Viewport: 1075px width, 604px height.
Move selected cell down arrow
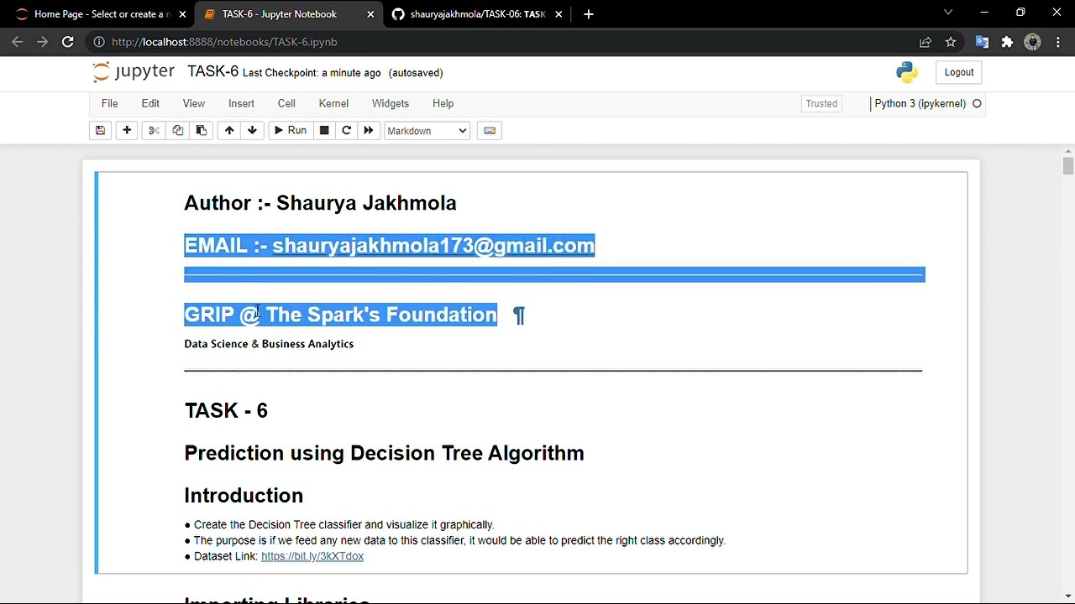click(x=252, y=131)
